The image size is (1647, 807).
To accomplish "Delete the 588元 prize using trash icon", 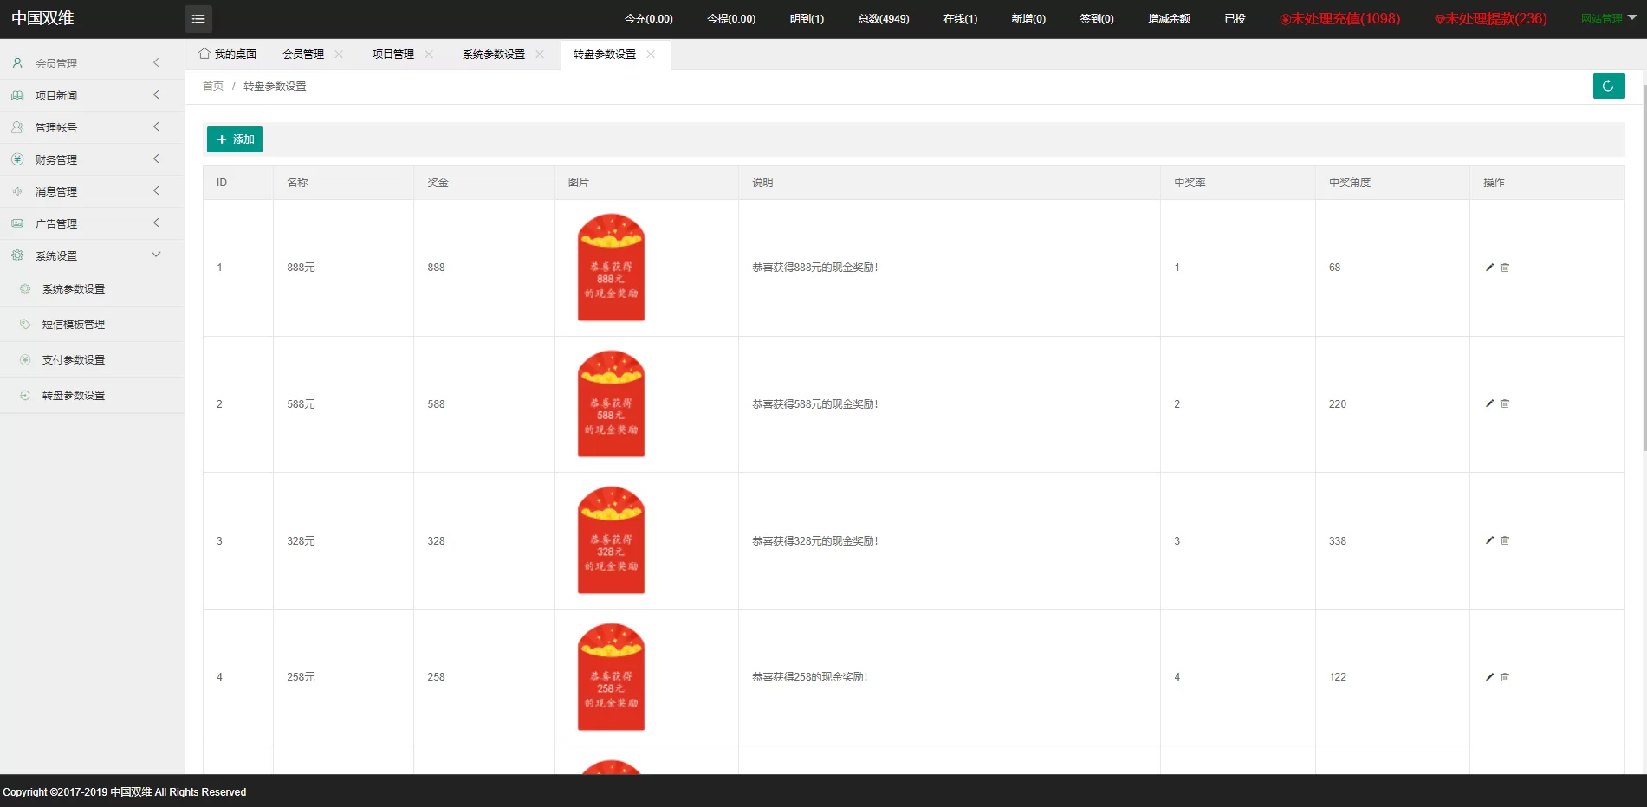I will click(x=1505, y=404).
